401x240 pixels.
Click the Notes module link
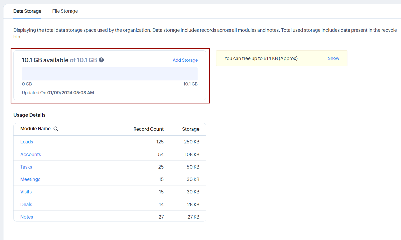pyautogui.click(x=27, y=217)
